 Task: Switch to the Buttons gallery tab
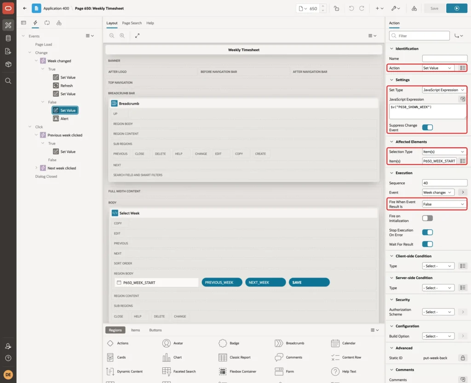(155, 330)
